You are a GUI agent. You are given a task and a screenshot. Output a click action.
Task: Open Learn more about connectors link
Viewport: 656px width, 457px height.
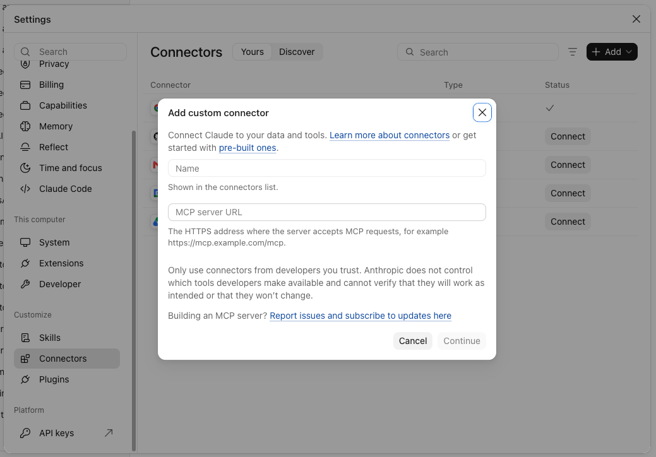[390, 135]
